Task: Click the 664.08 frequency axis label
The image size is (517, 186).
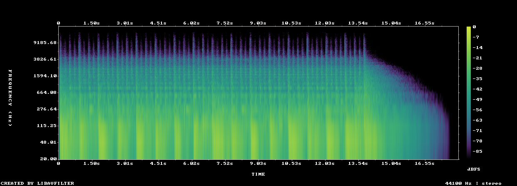Action: click(x=47, y=93)
